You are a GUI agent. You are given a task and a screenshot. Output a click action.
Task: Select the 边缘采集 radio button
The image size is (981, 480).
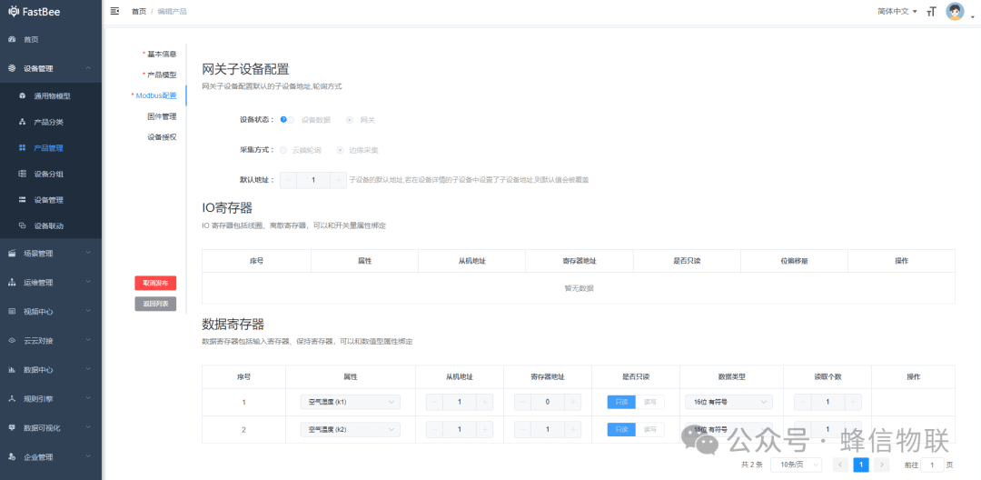pyautogui.click(x=341, y=150)
